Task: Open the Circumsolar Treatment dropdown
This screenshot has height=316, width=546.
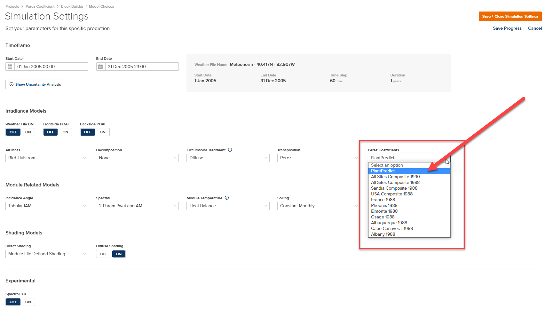Action: pos(228,158)
